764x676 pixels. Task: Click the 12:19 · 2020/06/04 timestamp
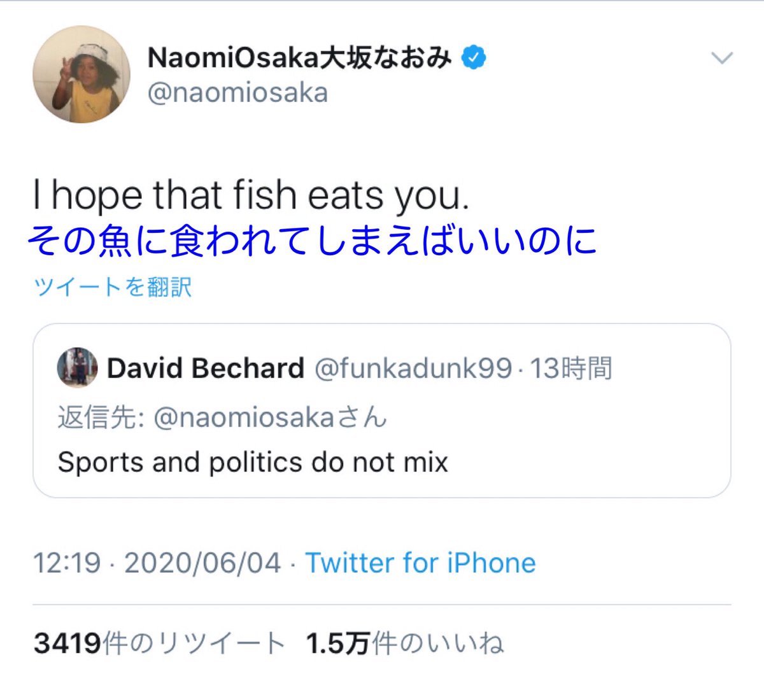(157, 563)
